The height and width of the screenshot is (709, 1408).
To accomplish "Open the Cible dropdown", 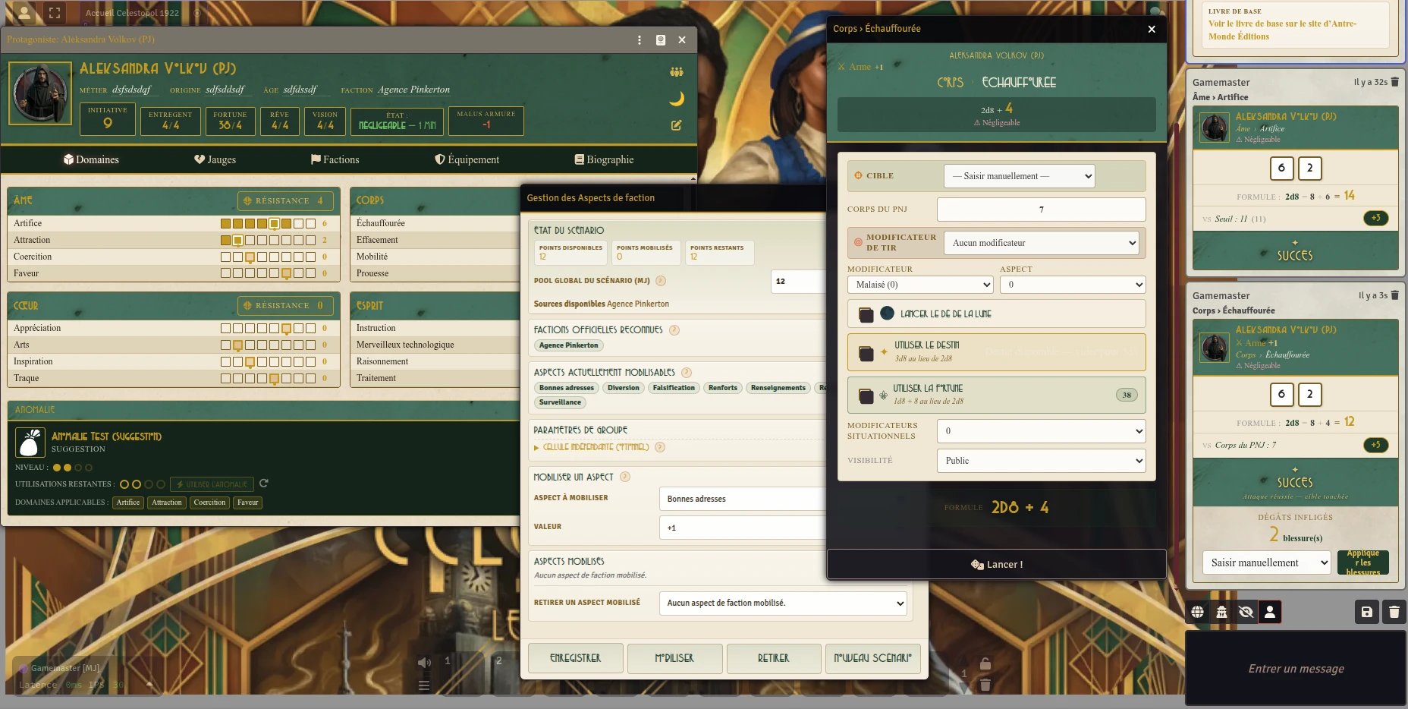I will point(1019,176).
